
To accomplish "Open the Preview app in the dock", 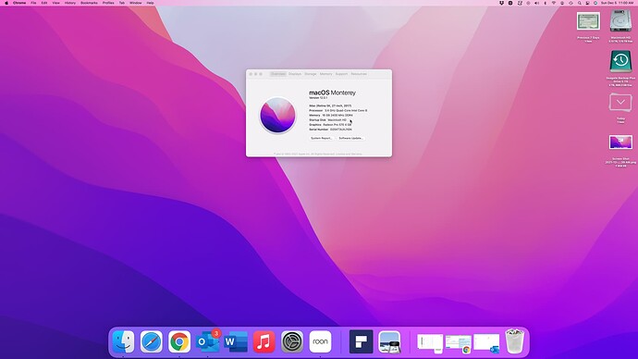I will coord(389,341).
